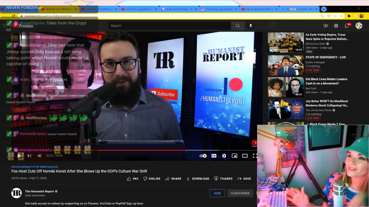Click in the YouTube Search field
Image resolution: width=369 pixels, height=207 pixels.
click(170, 26)
